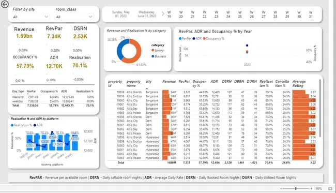Click the Sunday, May 01, 2022 date
336x193 pixels.
click(121, 14)
